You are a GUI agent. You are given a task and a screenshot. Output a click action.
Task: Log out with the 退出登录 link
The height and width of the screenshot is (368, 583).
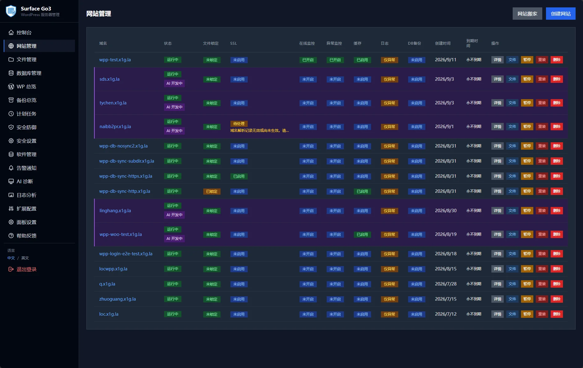click(22, 269)
